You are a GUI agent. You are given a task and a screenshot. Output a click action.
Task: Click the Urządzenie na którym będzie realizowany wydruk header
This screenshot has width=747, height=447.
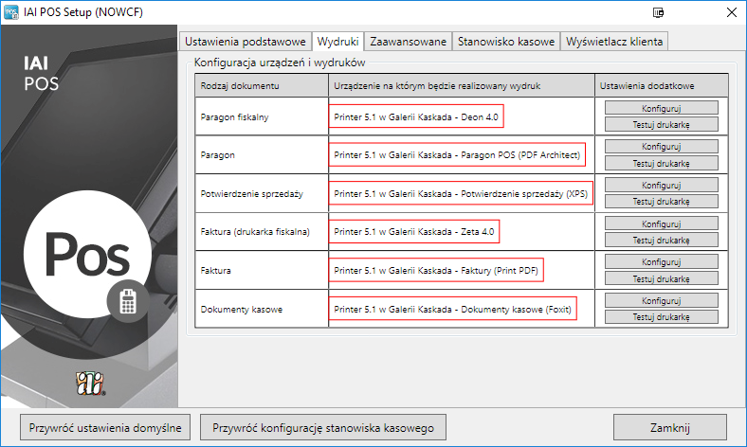tap(461, 85)
